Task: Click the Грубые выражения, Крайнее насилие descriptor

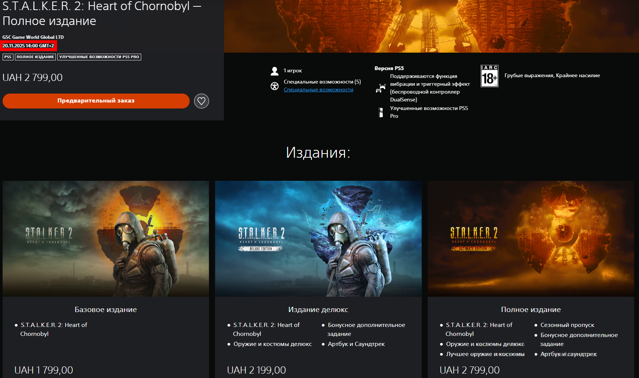Action: pos(552,76)
